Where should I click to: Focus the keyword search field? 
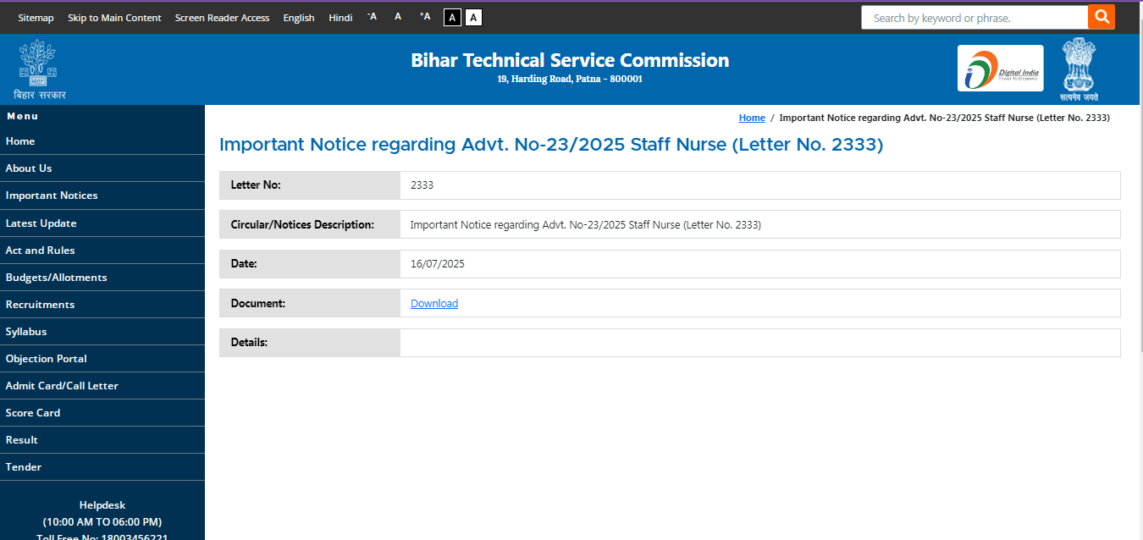point(974,18)
